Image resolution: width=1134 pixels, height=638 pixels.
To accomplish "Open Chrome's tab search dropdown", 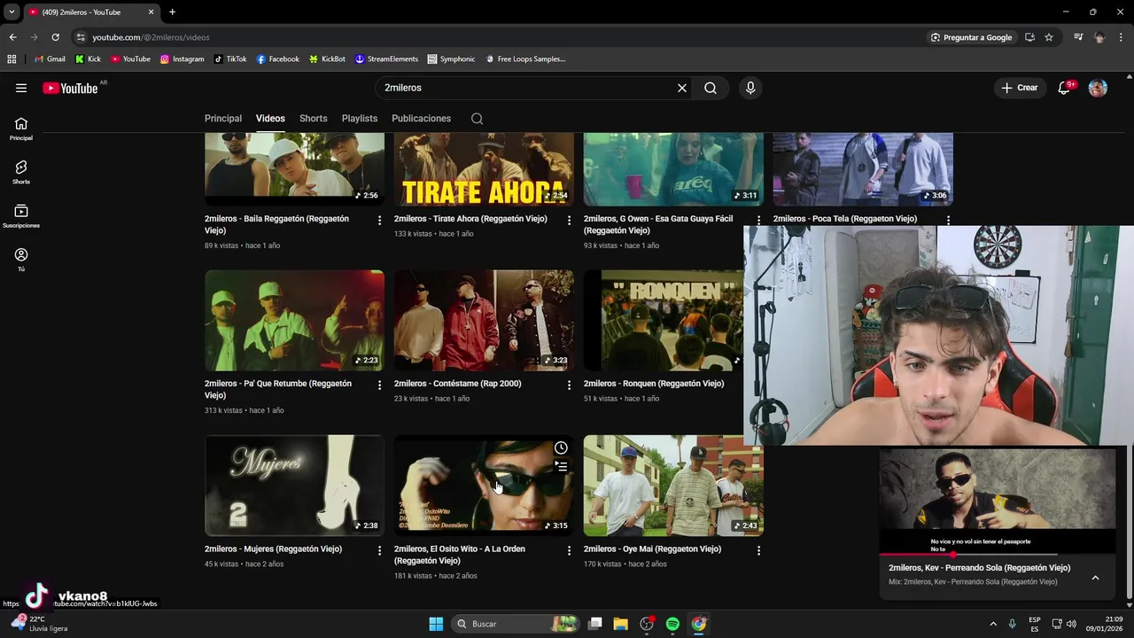I will tap(12, 12).
